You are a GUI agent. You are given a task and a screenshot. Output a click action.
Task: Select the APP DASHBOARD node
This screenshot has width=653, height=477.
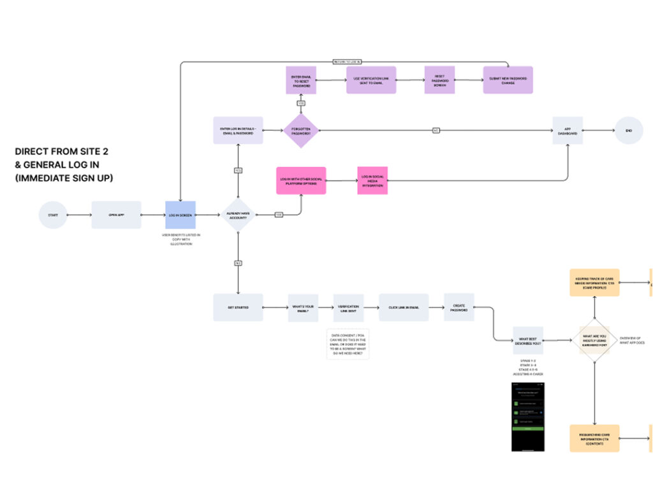point(567,130)
